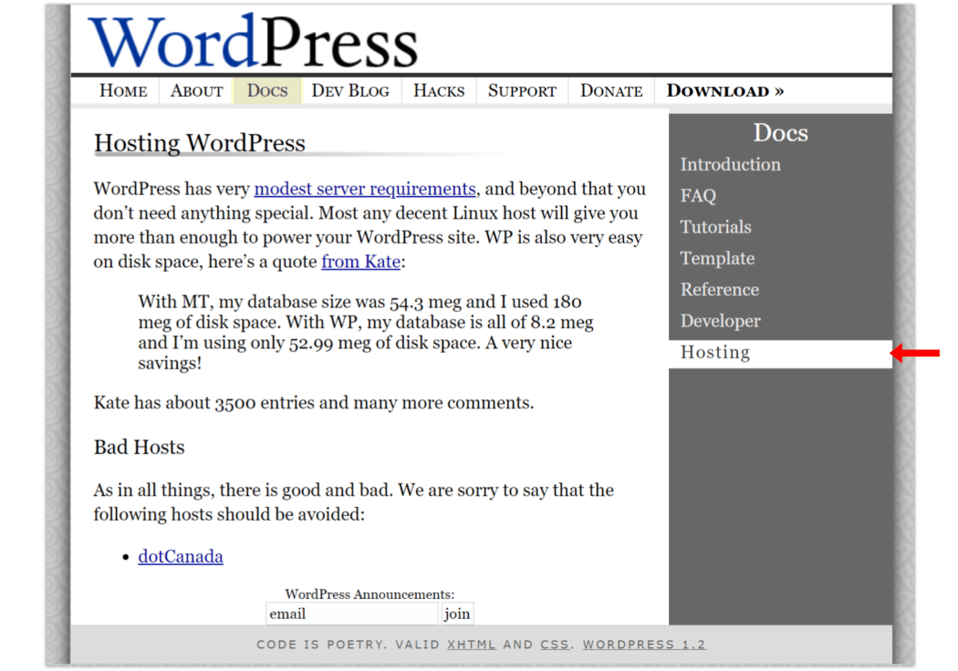This screenshot has height=671, width=958.
Task: Open Reference in Docs sidebar
Action: 719,290
